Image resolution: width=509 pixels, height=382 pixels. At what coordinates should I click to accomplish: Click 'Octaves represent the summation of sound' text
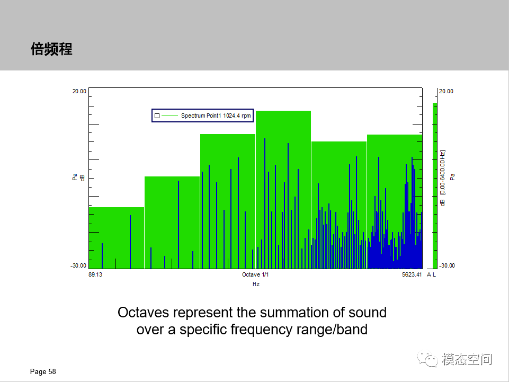click(x=252, y=313)
